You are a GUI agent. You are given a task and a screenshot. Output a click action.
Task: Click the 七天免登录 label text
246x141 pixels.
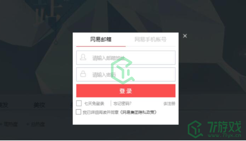94,103
